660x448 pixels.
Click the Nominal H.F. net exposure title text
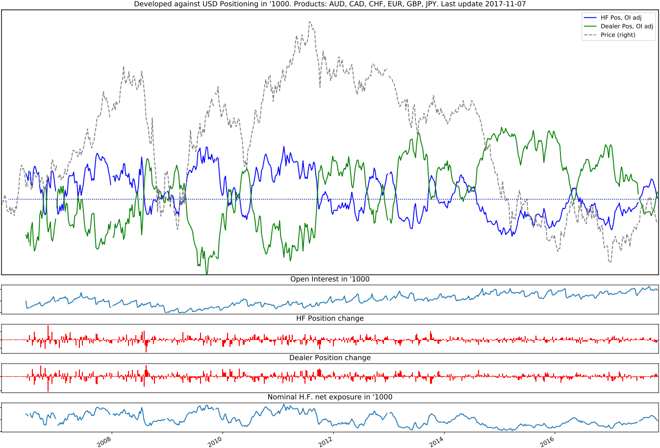point(330,397)
